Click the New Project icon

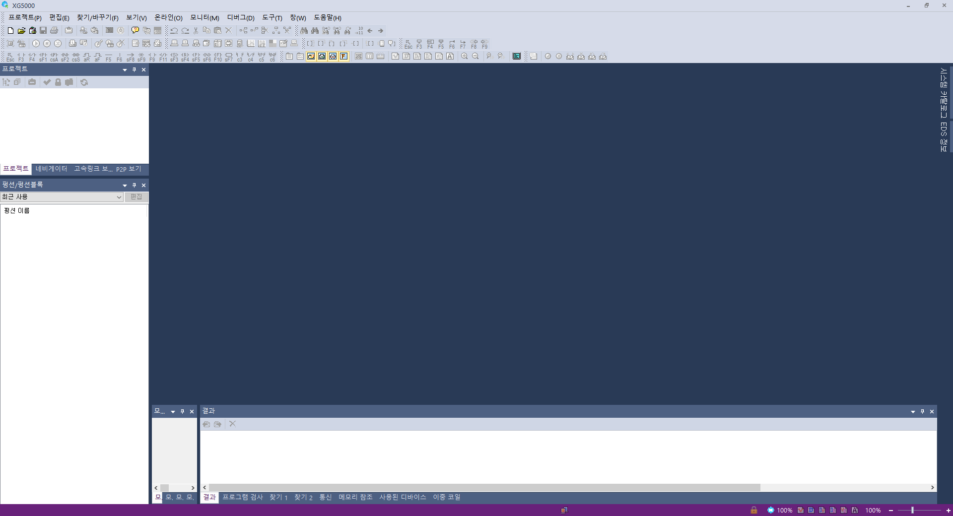10,31
